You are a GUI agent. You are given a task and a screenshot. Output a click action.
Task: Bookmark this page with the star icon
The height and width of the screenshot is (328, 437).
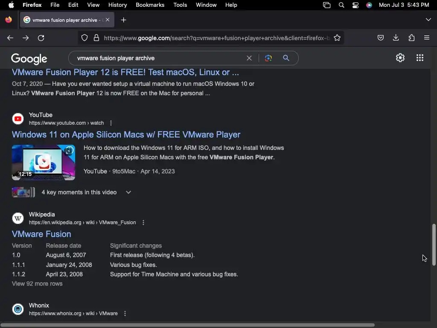tap(337, 38)
